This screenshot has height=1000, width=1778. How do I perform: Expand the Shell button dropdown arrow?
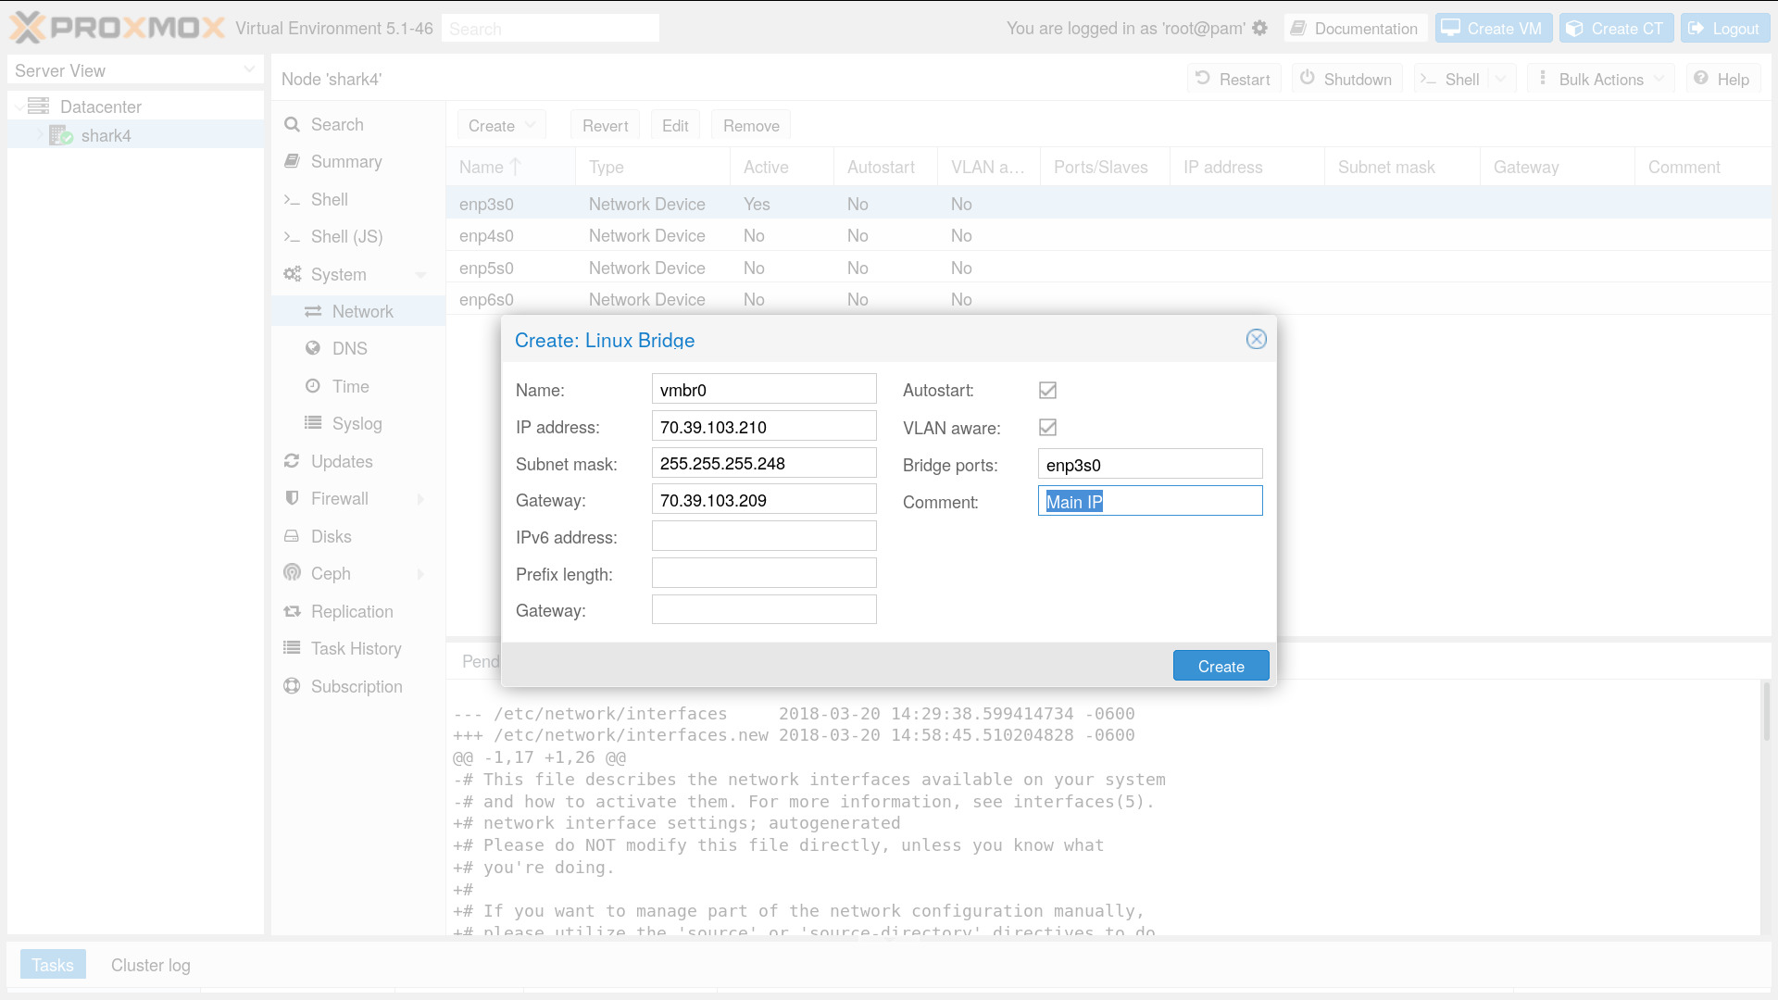point(1502,80)
